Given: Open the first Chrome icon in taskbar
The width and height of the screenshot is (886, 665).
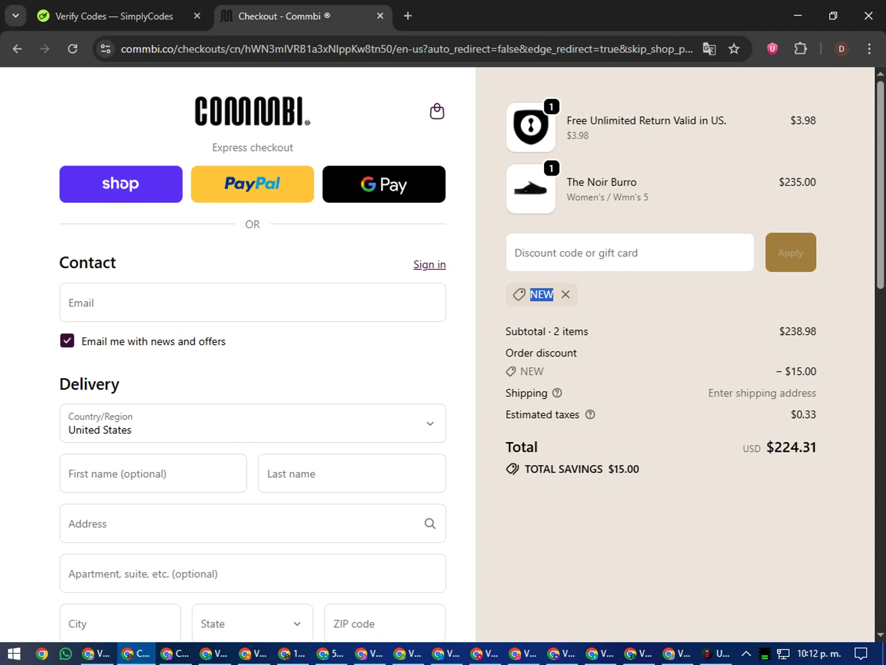Looking at the screenshot, I should (x=41, y=654).
